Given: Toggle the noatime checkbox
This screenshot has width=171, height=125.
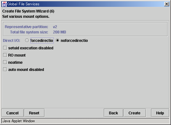Looking at the screenshot, I should (5, 62).
